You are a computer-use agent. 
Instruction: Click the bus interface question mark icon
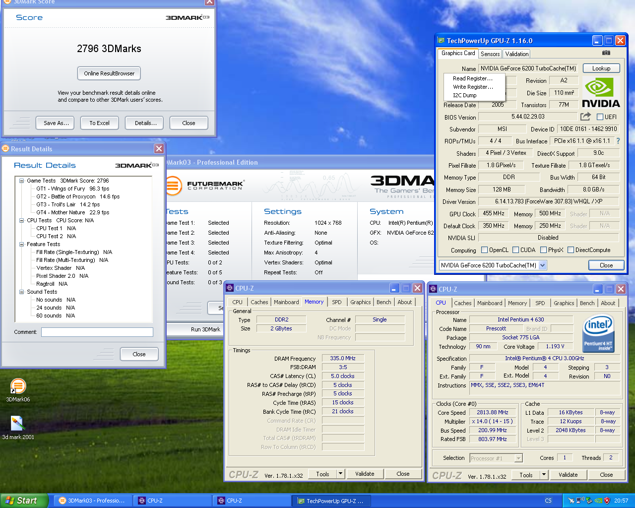618,141
